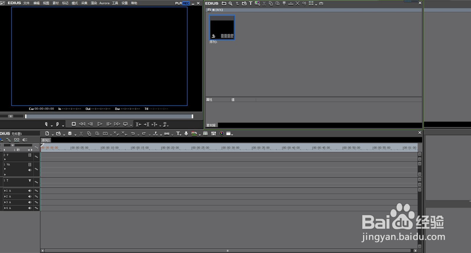Open the timeline scale 1 秒 dropdown
Image resolution: width=471 pixels, height=253 pixels.
29,150
